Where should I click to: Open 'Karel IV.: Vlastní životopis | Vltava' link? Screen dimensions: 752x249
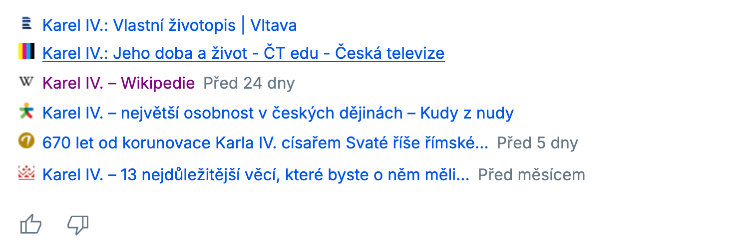tap(170, 25)
